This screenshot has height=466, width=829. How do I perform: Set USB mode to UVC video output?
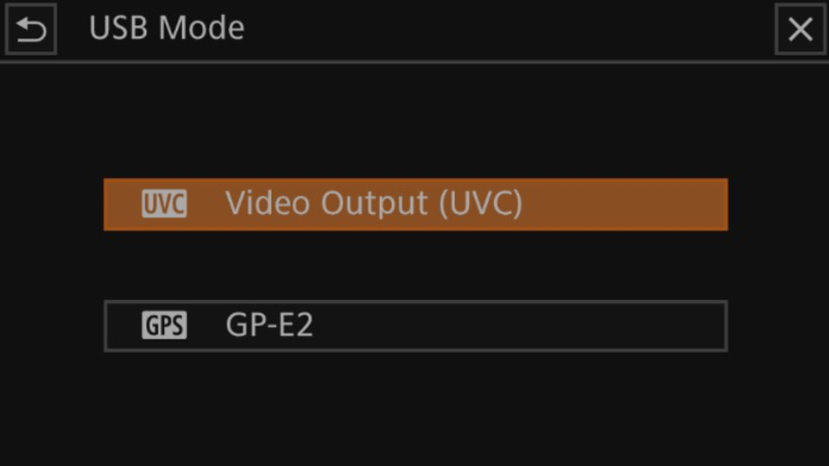(415, 204)
